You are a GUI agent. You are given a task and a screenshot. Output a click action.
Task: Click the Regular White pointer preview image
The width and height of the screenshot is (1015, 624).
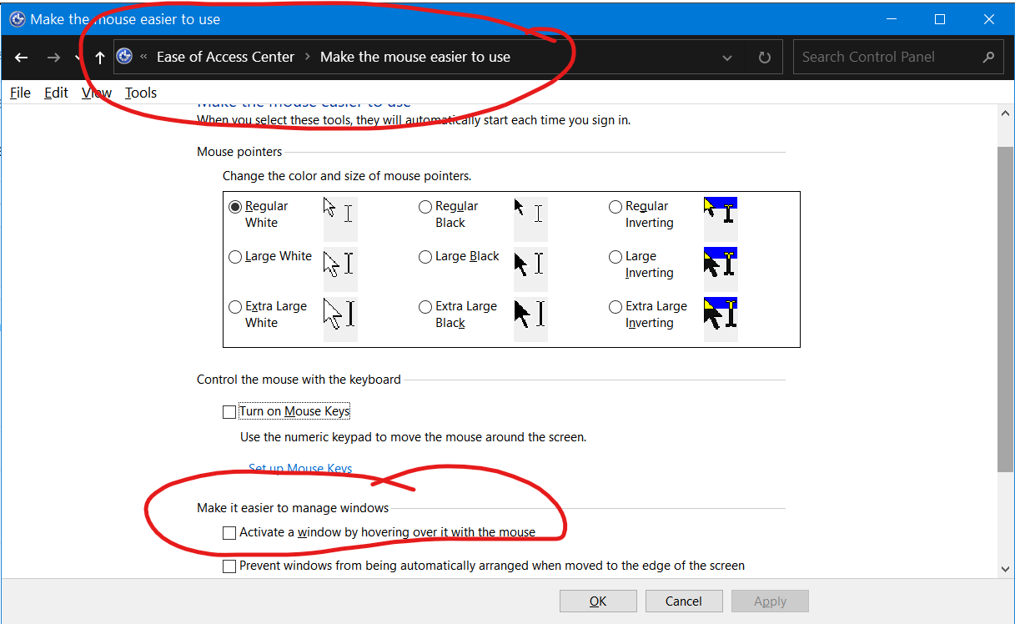coord(340,219)
